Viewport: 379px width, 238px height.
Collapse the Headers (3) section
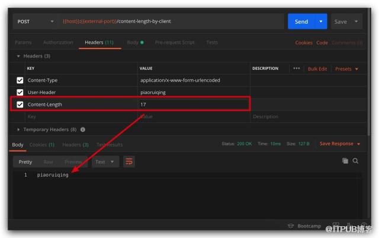click(18, 56)
